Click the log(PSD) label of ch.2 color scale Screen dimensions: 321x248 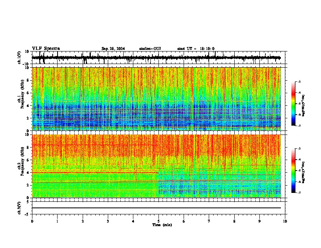[303, 172]
